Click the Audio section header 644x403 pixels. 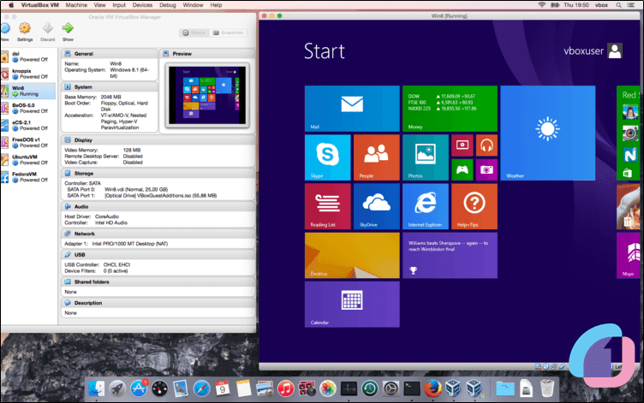click(158, 206)
